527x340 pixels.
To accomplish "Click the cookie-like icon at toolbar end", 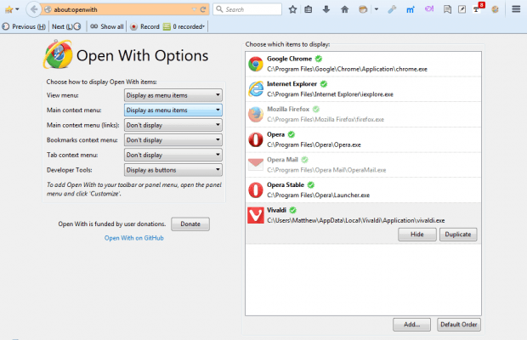I will click(x=495, y=9).
